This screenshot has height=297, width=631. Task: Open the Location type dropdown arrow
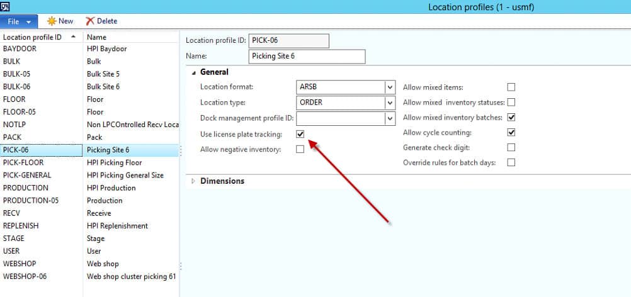pos(390,103)
